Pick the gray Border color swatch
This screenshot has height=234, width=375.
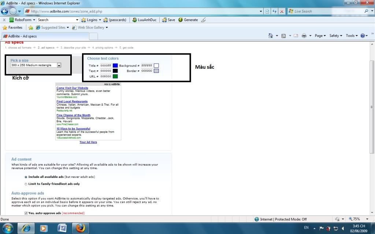click(x=156, y=71)
